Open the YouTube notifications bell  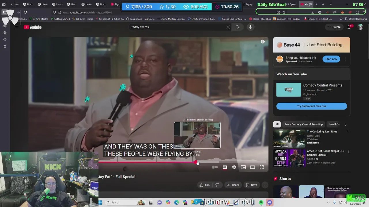(349, 27)
